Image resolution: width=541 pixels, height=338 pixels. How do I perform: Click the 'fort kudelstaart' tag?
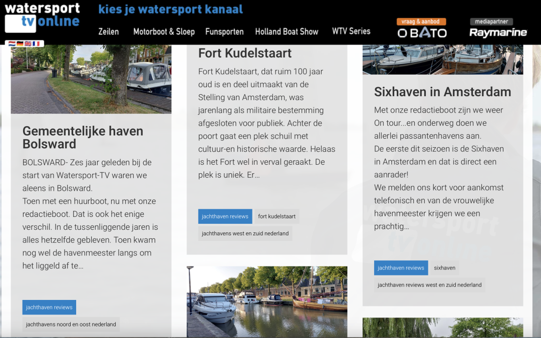pyautogui.click(x=277, y=216)
